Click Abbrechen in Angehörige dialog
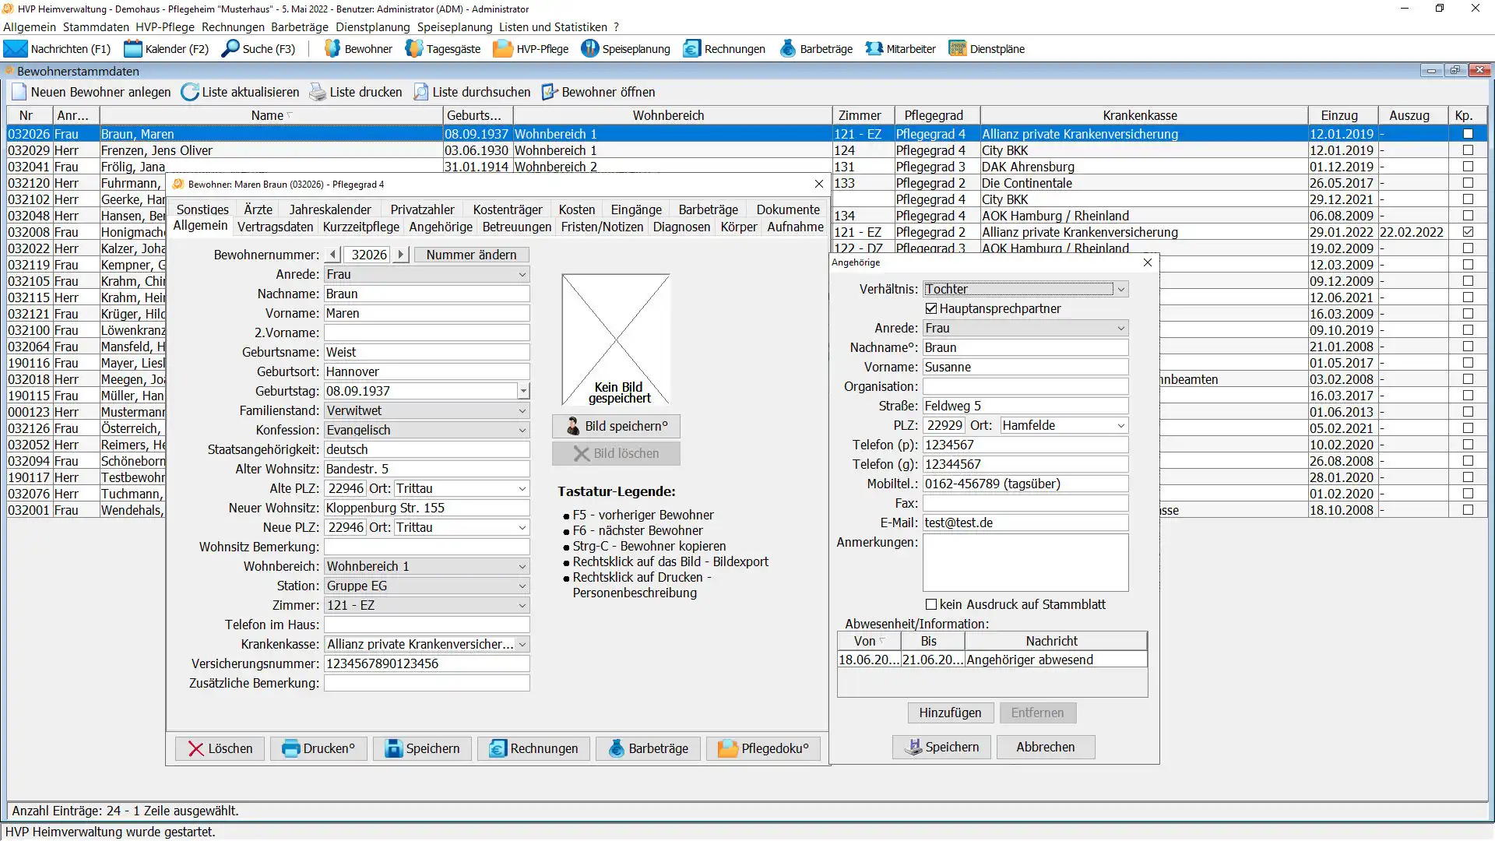1495x841 pixels. 1045,748
